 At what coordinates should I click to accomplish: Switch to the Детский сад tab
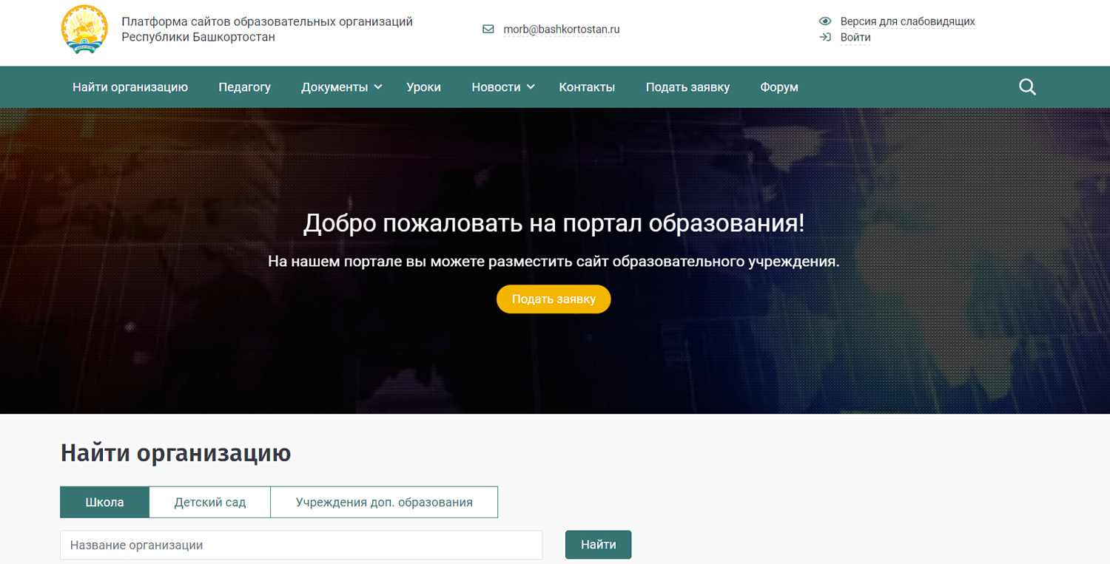tap(209, 502)
